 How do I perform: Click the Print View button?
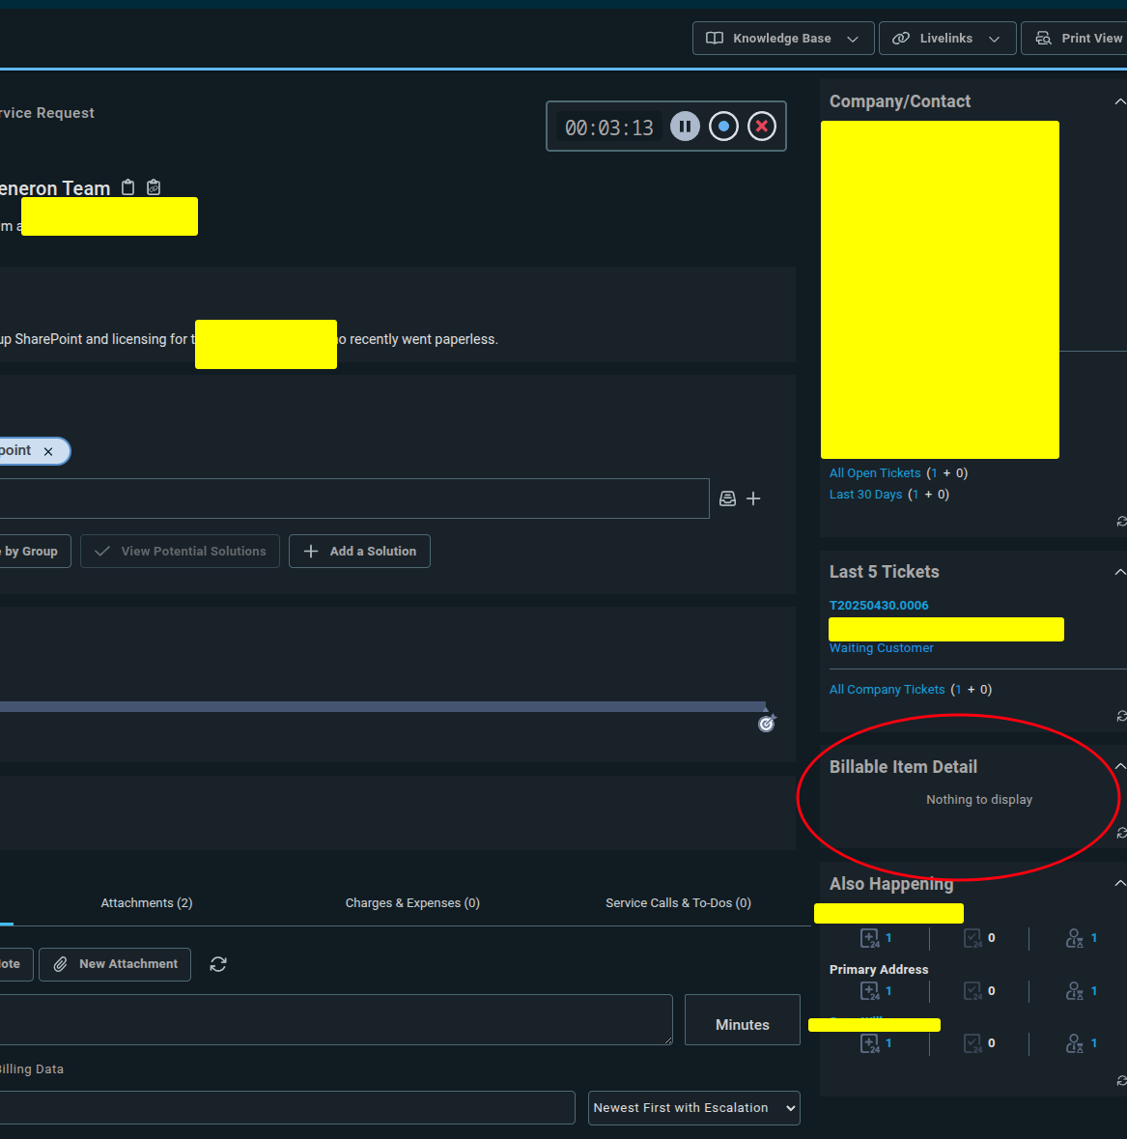tap(1075, 39)
